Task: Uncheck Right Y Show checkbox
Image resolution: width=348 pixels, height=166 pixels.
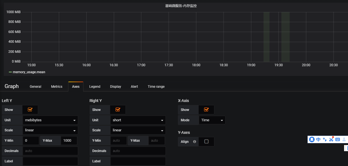Action: tap(118, 110)
